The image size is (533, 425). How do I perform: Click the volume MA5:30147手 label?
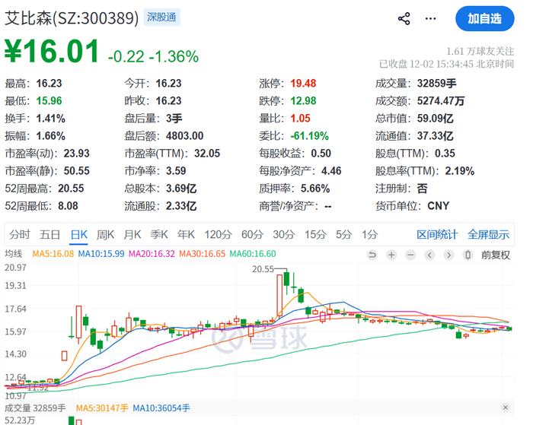click(102, 408)
